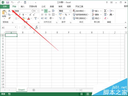The width and height of the screenshot is (128, 96).
Task: Add a new sheet with plus button
Action: point(34,90)
